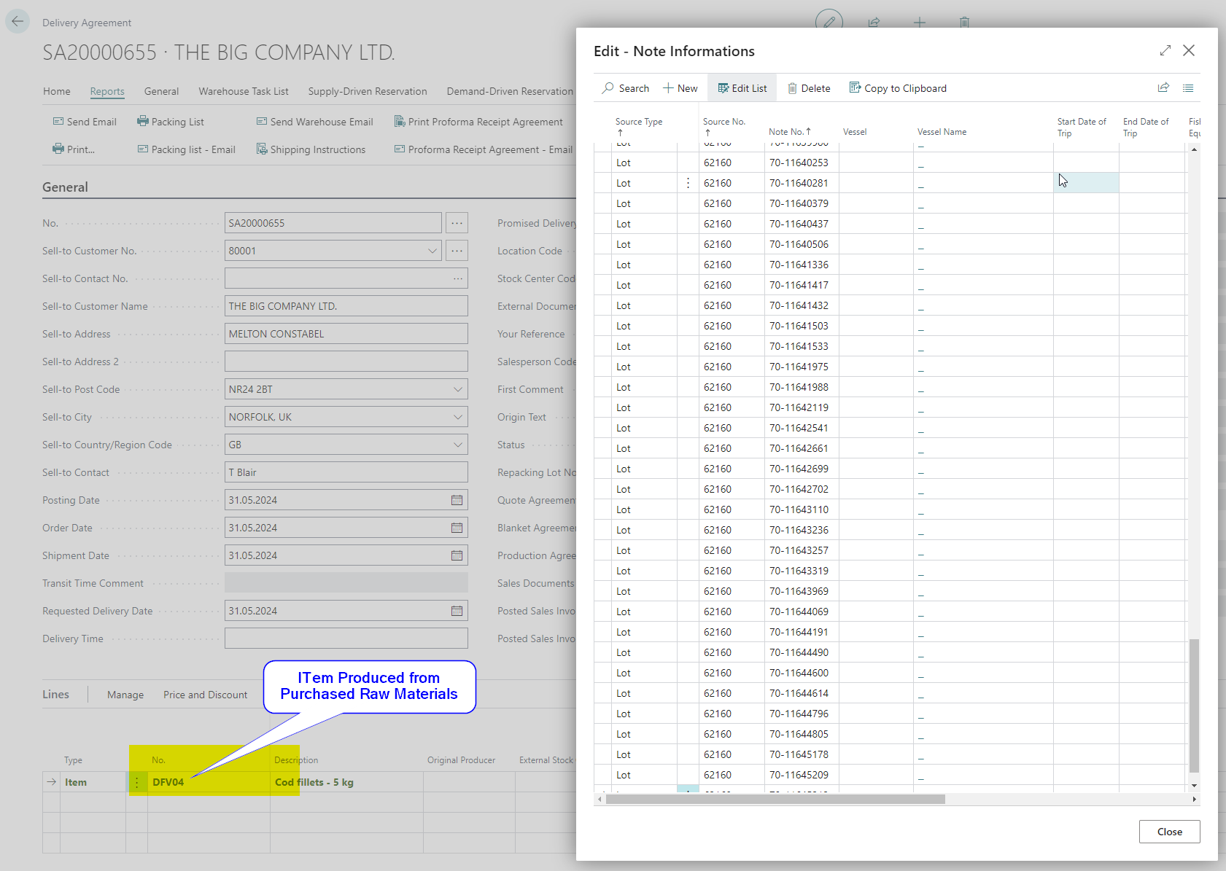Screen dimensions: 1226x871
Task: Click Copy to Clipboard
Action: (898, 88)
